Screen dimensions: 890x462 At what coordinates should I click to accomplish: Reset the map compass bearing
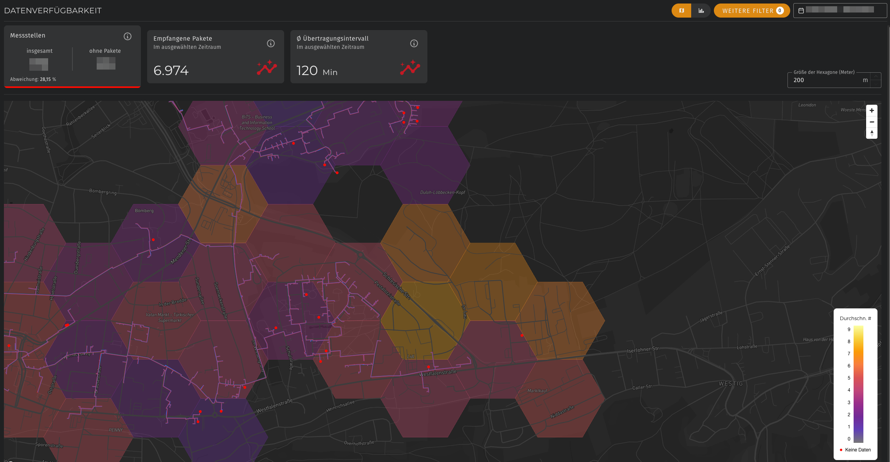coord(872,133)
